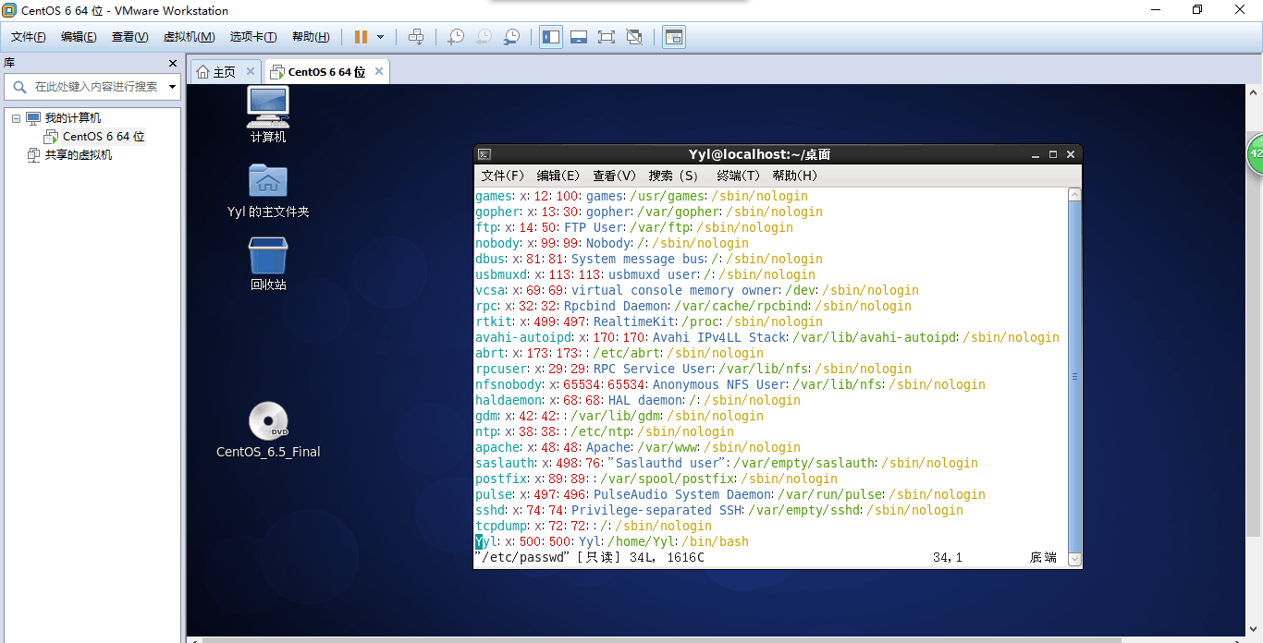Click the Send Ctrl+Alt+Del toolbar icon
This screenshot has width=1263, height=643.
click(416, 37)
